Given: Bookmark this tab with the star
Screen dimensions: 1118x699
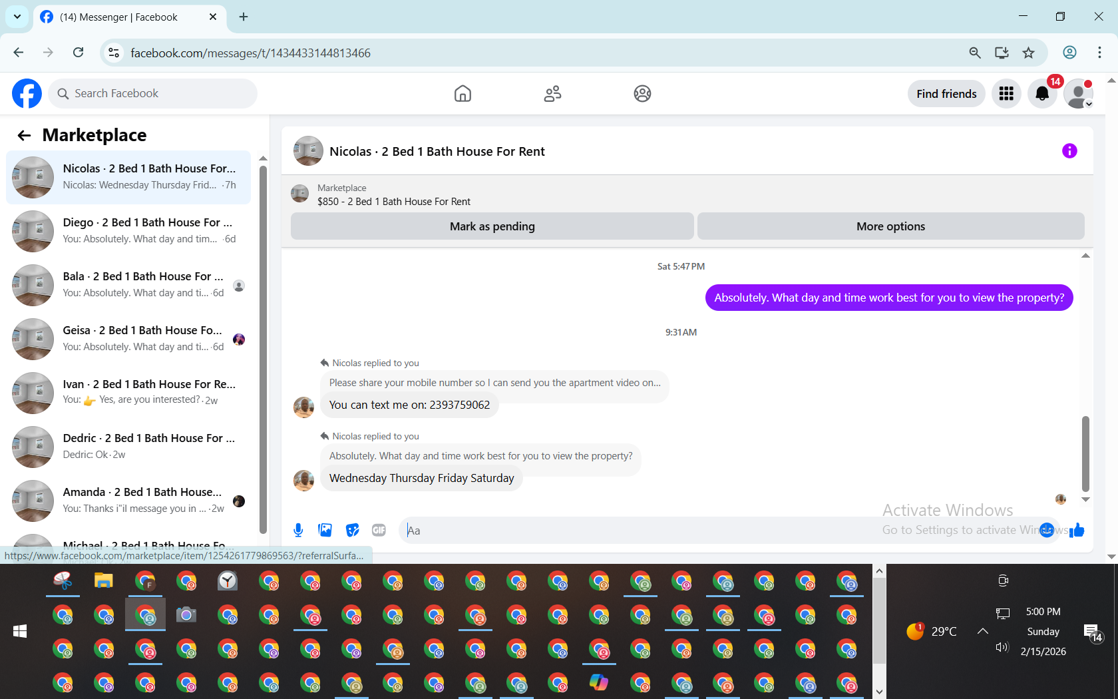Looking at the screenshot, I should tap(1029, 53).
